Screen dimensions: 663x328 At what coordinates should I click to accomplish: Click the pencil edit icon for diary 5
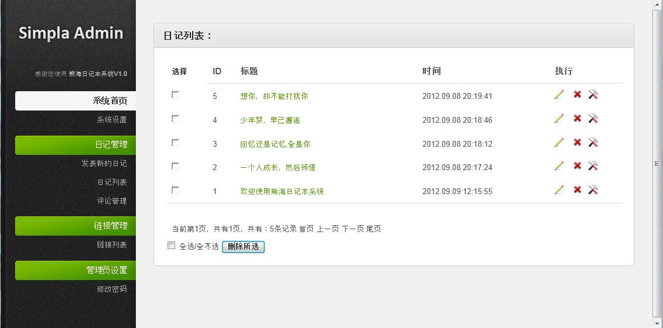pyautogui.click(x=559, y=95)
